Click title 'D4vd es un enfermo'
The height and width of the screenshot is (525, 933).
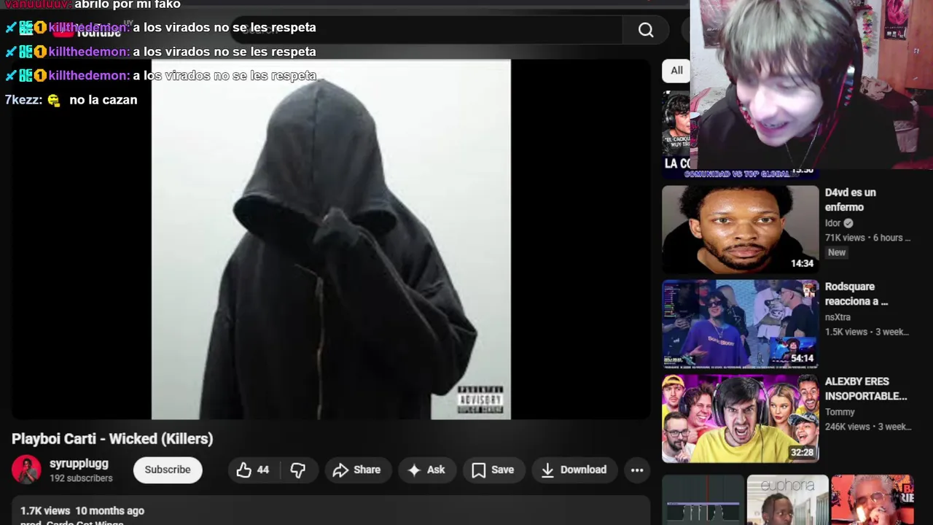coord(851,200)
